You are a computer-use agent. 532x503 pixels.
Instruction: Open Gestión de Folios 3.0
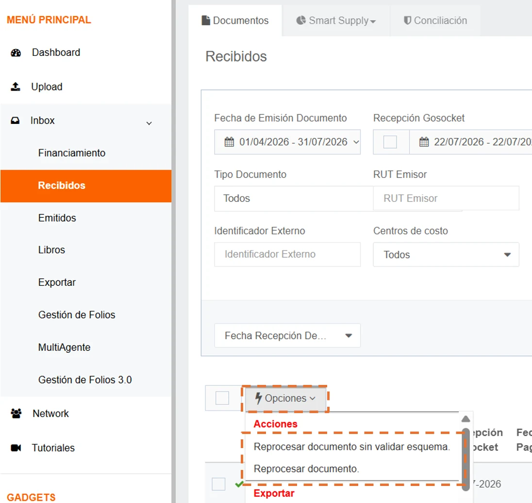[x=86, y=380]
